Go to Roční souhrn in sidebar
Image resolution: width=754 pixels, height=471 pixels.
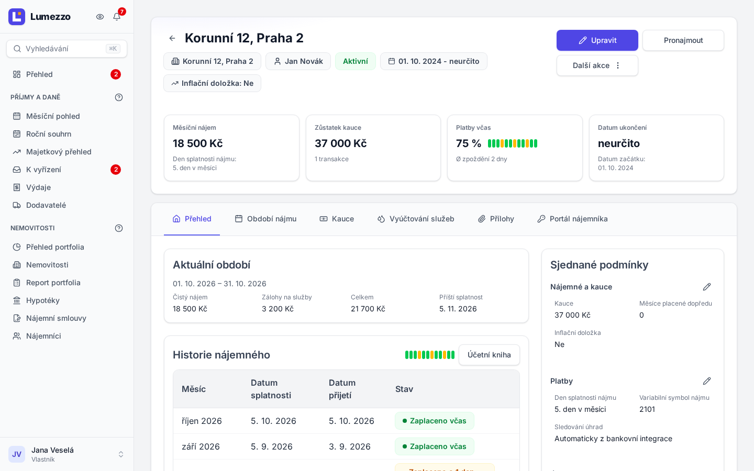[67, 134]
